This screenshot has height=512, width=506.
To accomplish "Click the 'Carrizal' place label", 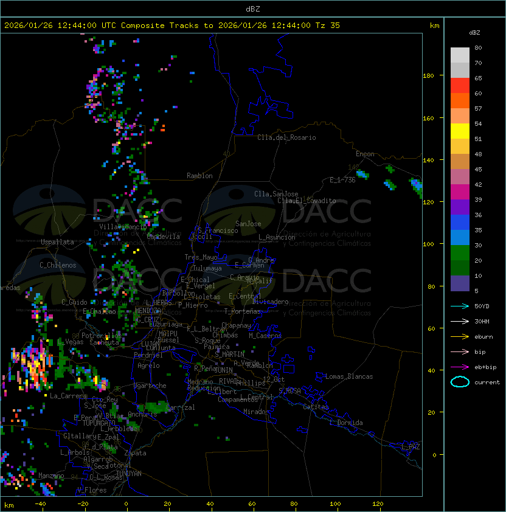I will (181, 407).
